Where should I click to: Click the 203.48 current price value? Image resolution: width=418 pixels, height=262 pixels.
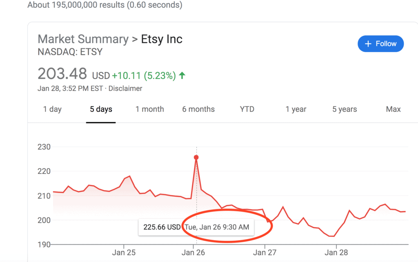pyautogui.click(x=62, y=74)
